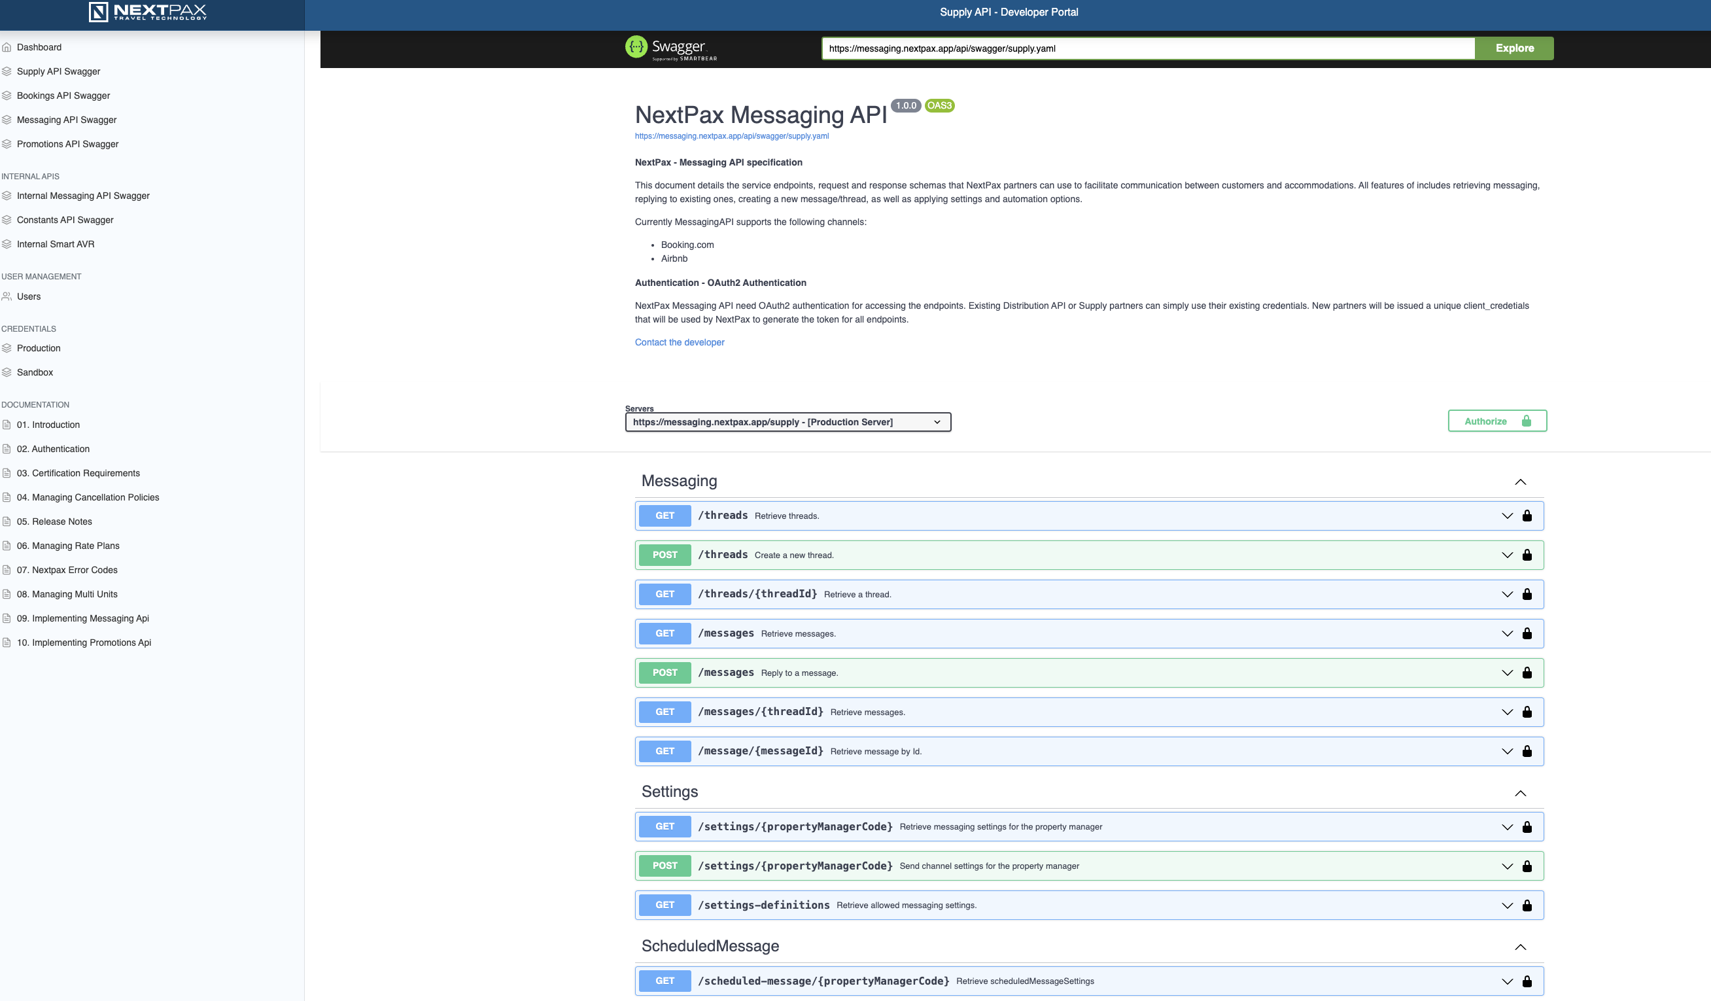
Task: Click the Swagger logo icon
Action: 636,47
